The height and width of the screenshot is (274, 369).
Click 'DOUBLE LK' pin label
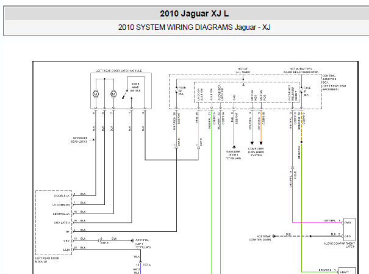click(62, 196)
